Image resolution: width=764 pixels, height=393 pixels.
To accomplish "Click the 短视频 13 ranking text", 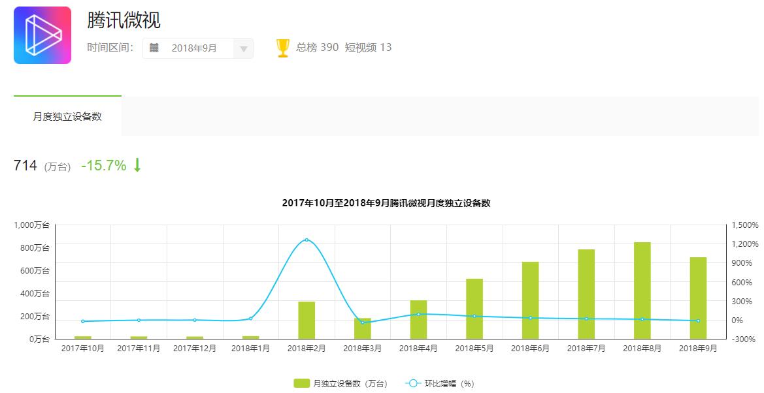I will 368,47.
